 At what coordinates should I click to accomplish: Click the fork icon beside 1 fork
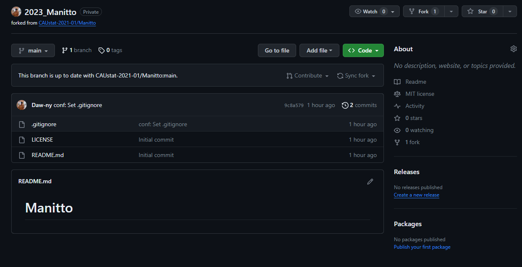point(397,142)
